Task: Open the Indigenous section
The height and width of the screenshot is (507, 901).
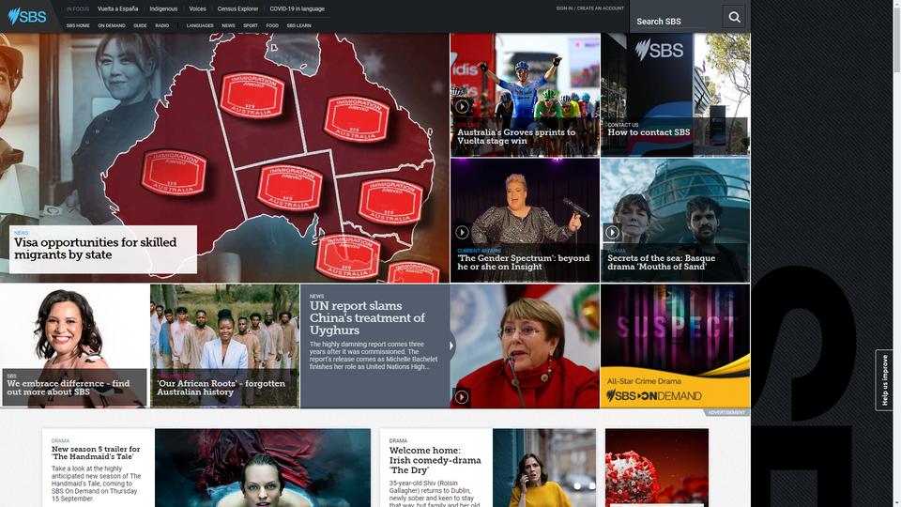Action: coord(163,9)
